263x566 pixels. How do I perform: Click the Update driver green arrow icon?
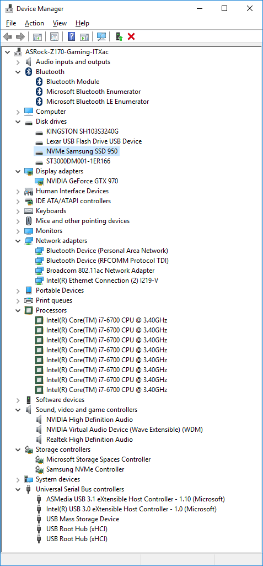pos(119,36)
